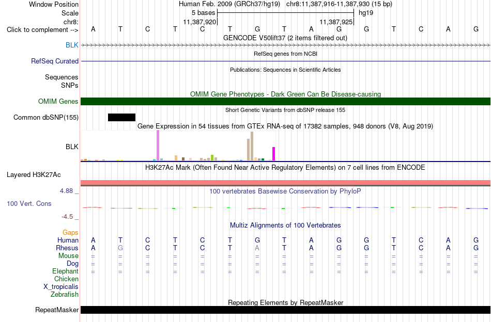Viewport: 491px width, 322px height.
Task: Click 'GENCODE V50lift37 (2 items filtered out)' title
Action: pyautogui.click(x=285, y=38)
